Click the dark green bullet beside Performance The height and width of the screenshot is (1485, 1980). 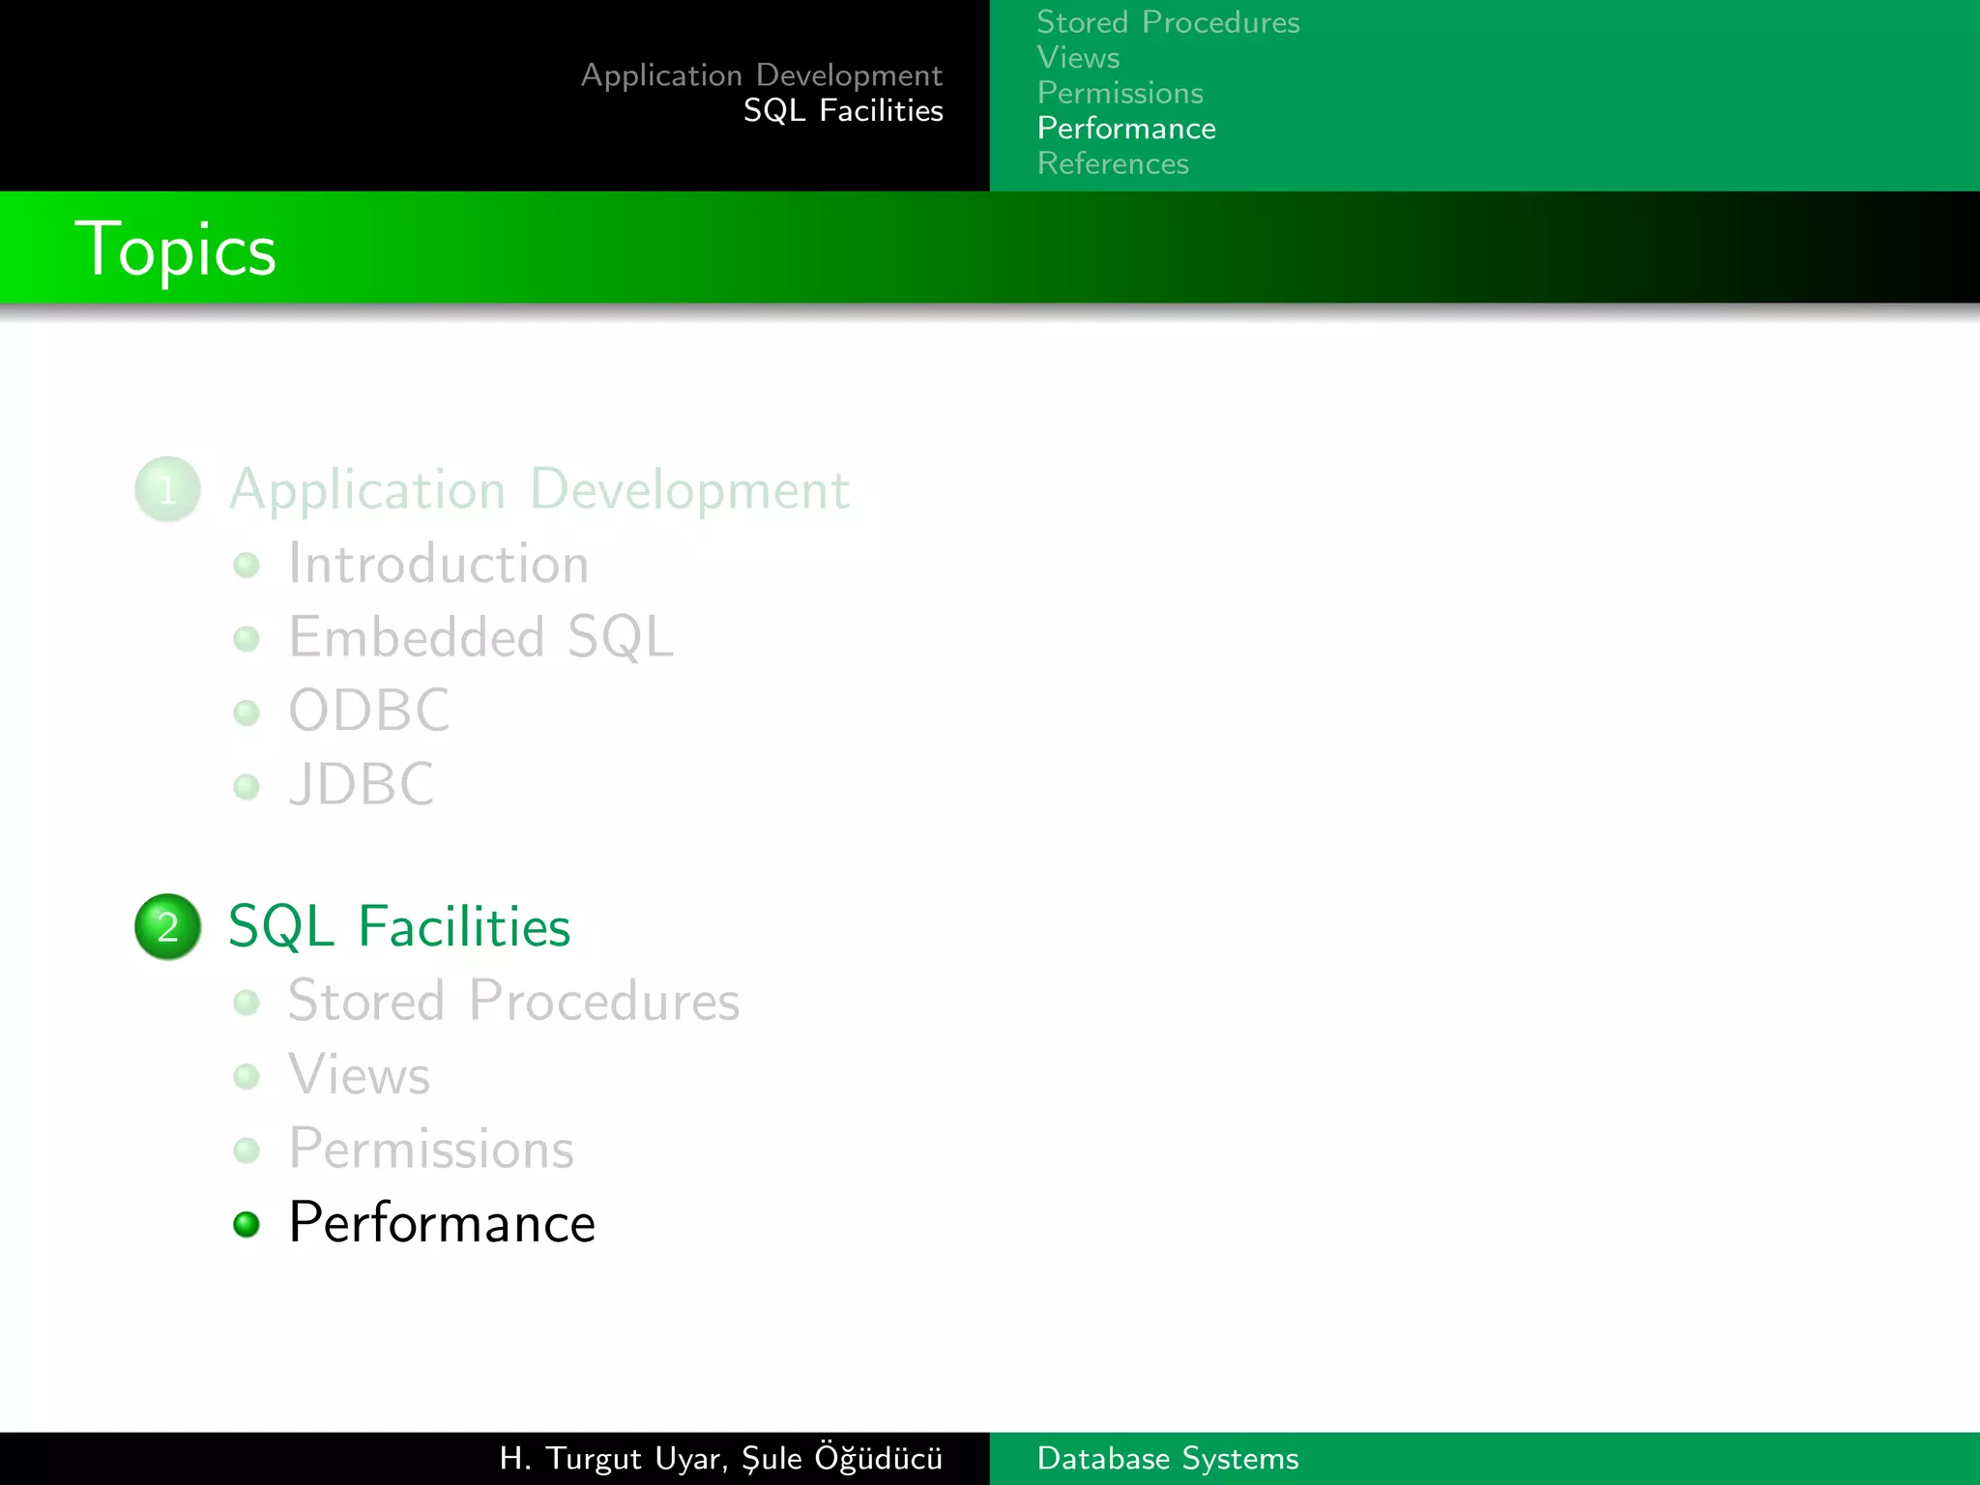pyautogui.click(x=247, y=1224)
